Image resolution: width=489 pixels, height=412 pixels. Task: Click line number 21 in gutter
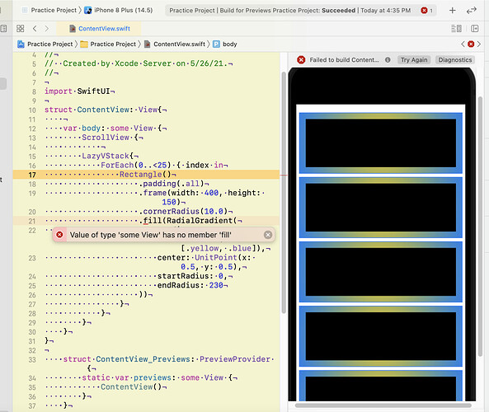click(x=32, y=222)
